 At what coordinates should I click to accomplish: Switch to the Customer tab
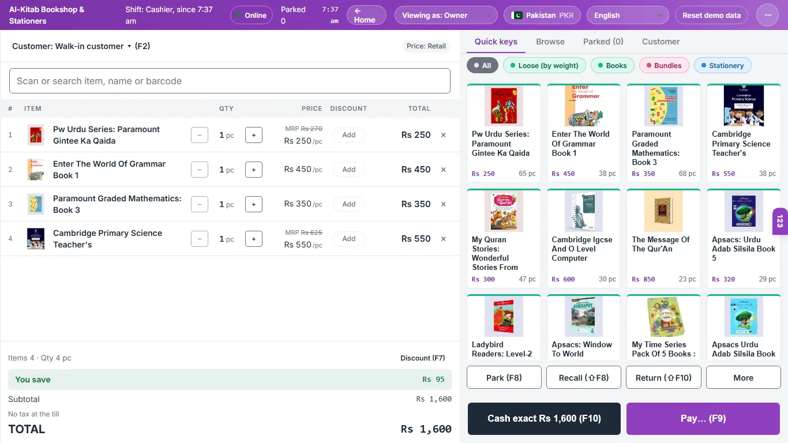pos(661,42)
